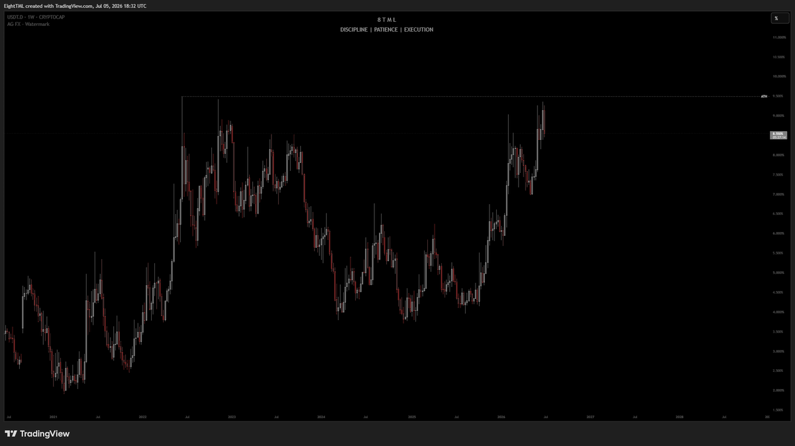The height and width of the screenshot is (446, 795).
Task: Click the 2024 time axis label
Action: pyautogui.click(x=321, y=418)
